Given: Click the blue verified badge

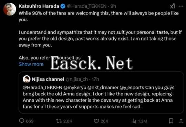Looking at the screenshot, I should 63,6.
